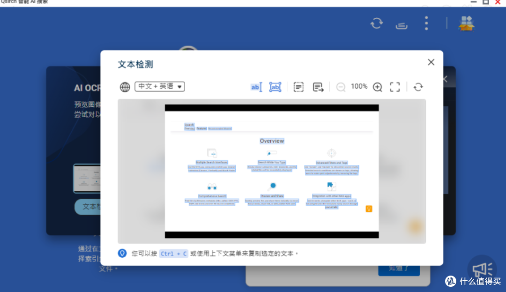Click the 文本检测 button in AI OCR panel
This screenshot has height=292, width=506.
[88, 207]
